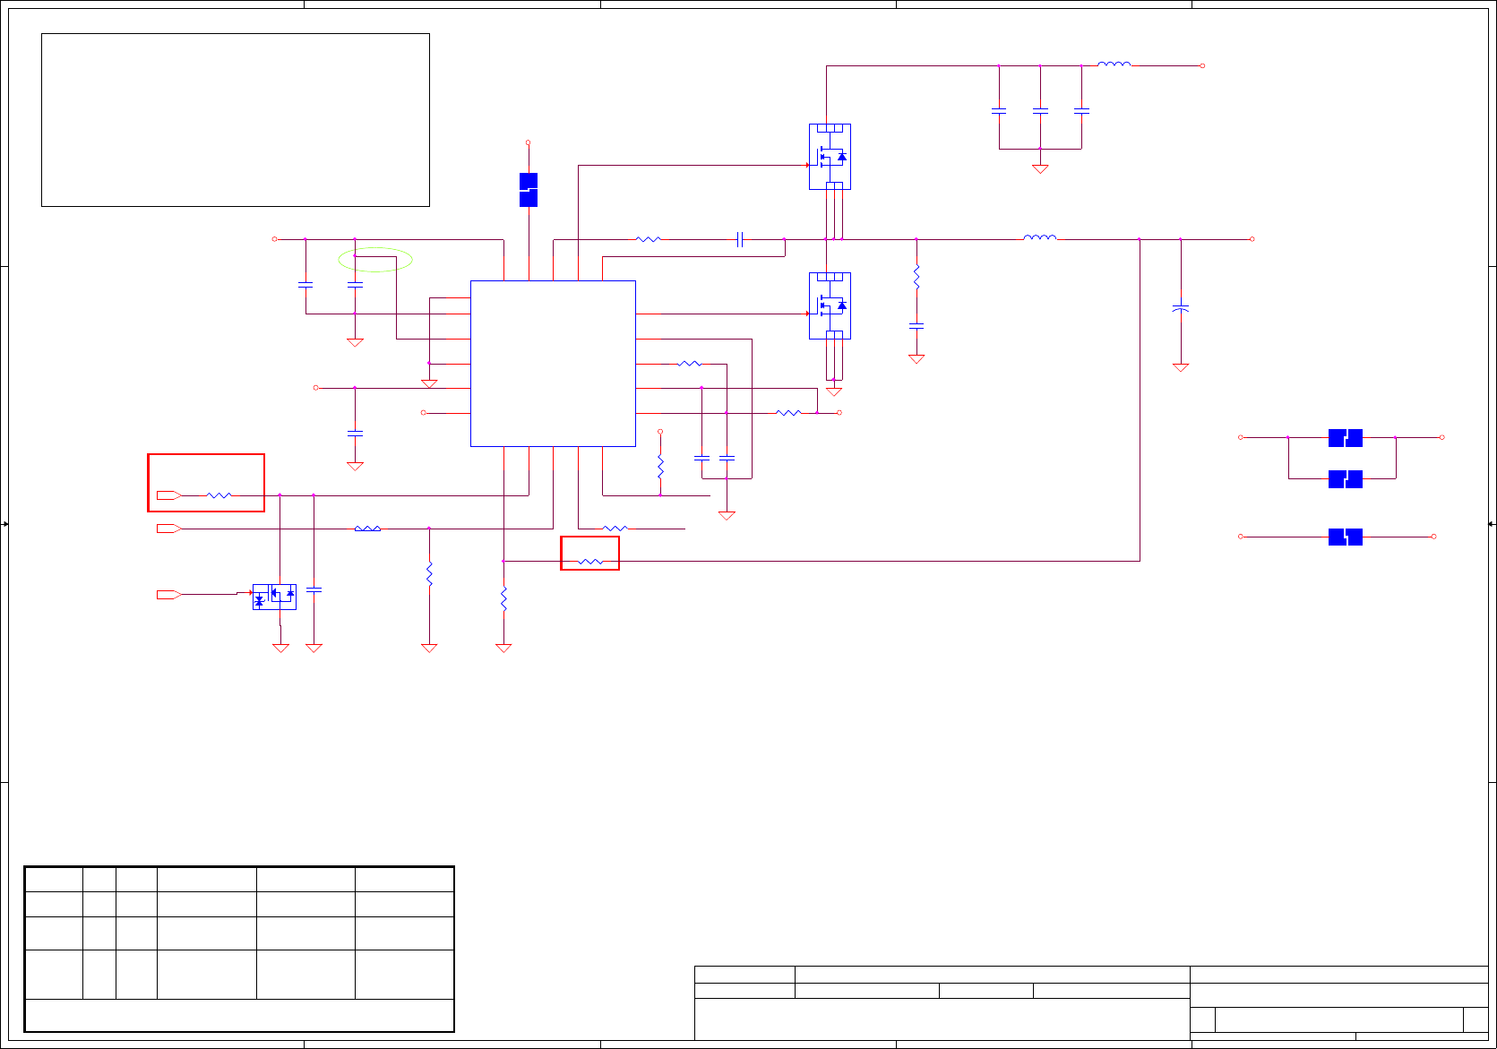Click the bottom input port connector feeding the small MOSFET
The width and height of the screenshot is (1497, 1049).
coord(169,594)
